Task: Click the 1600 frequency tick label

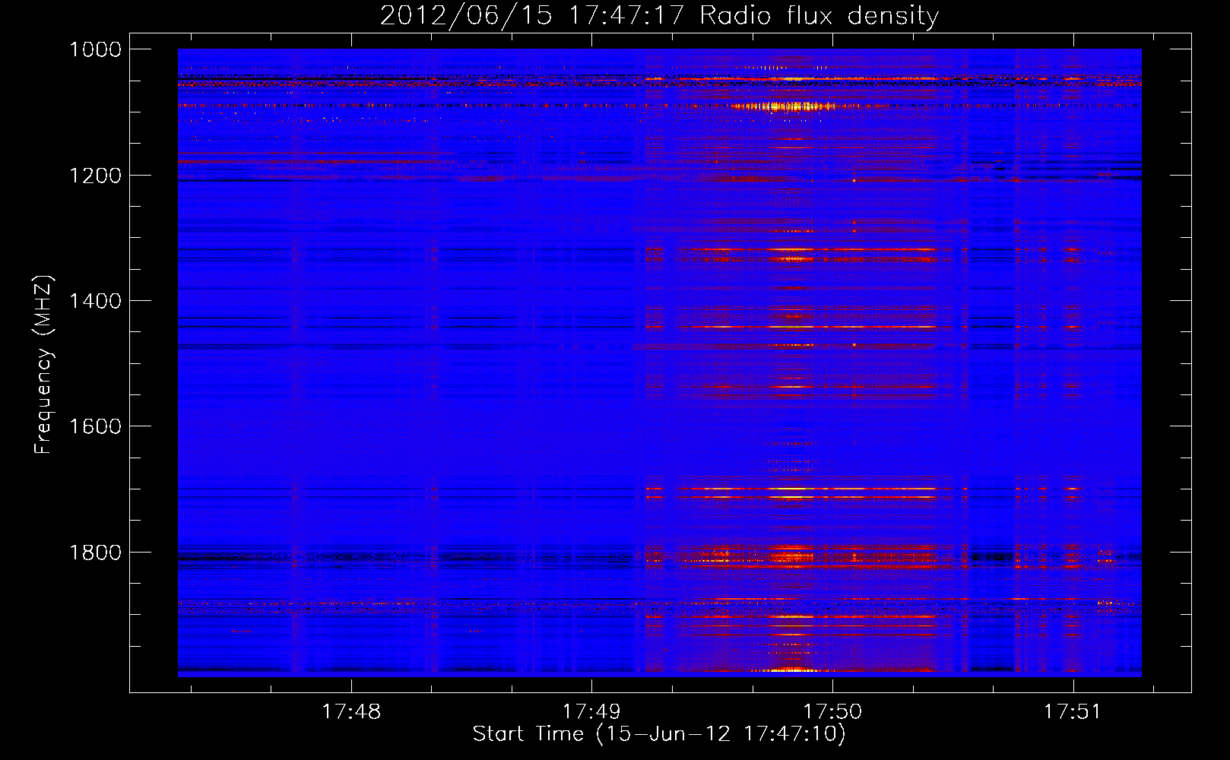Action: [95, 426]
